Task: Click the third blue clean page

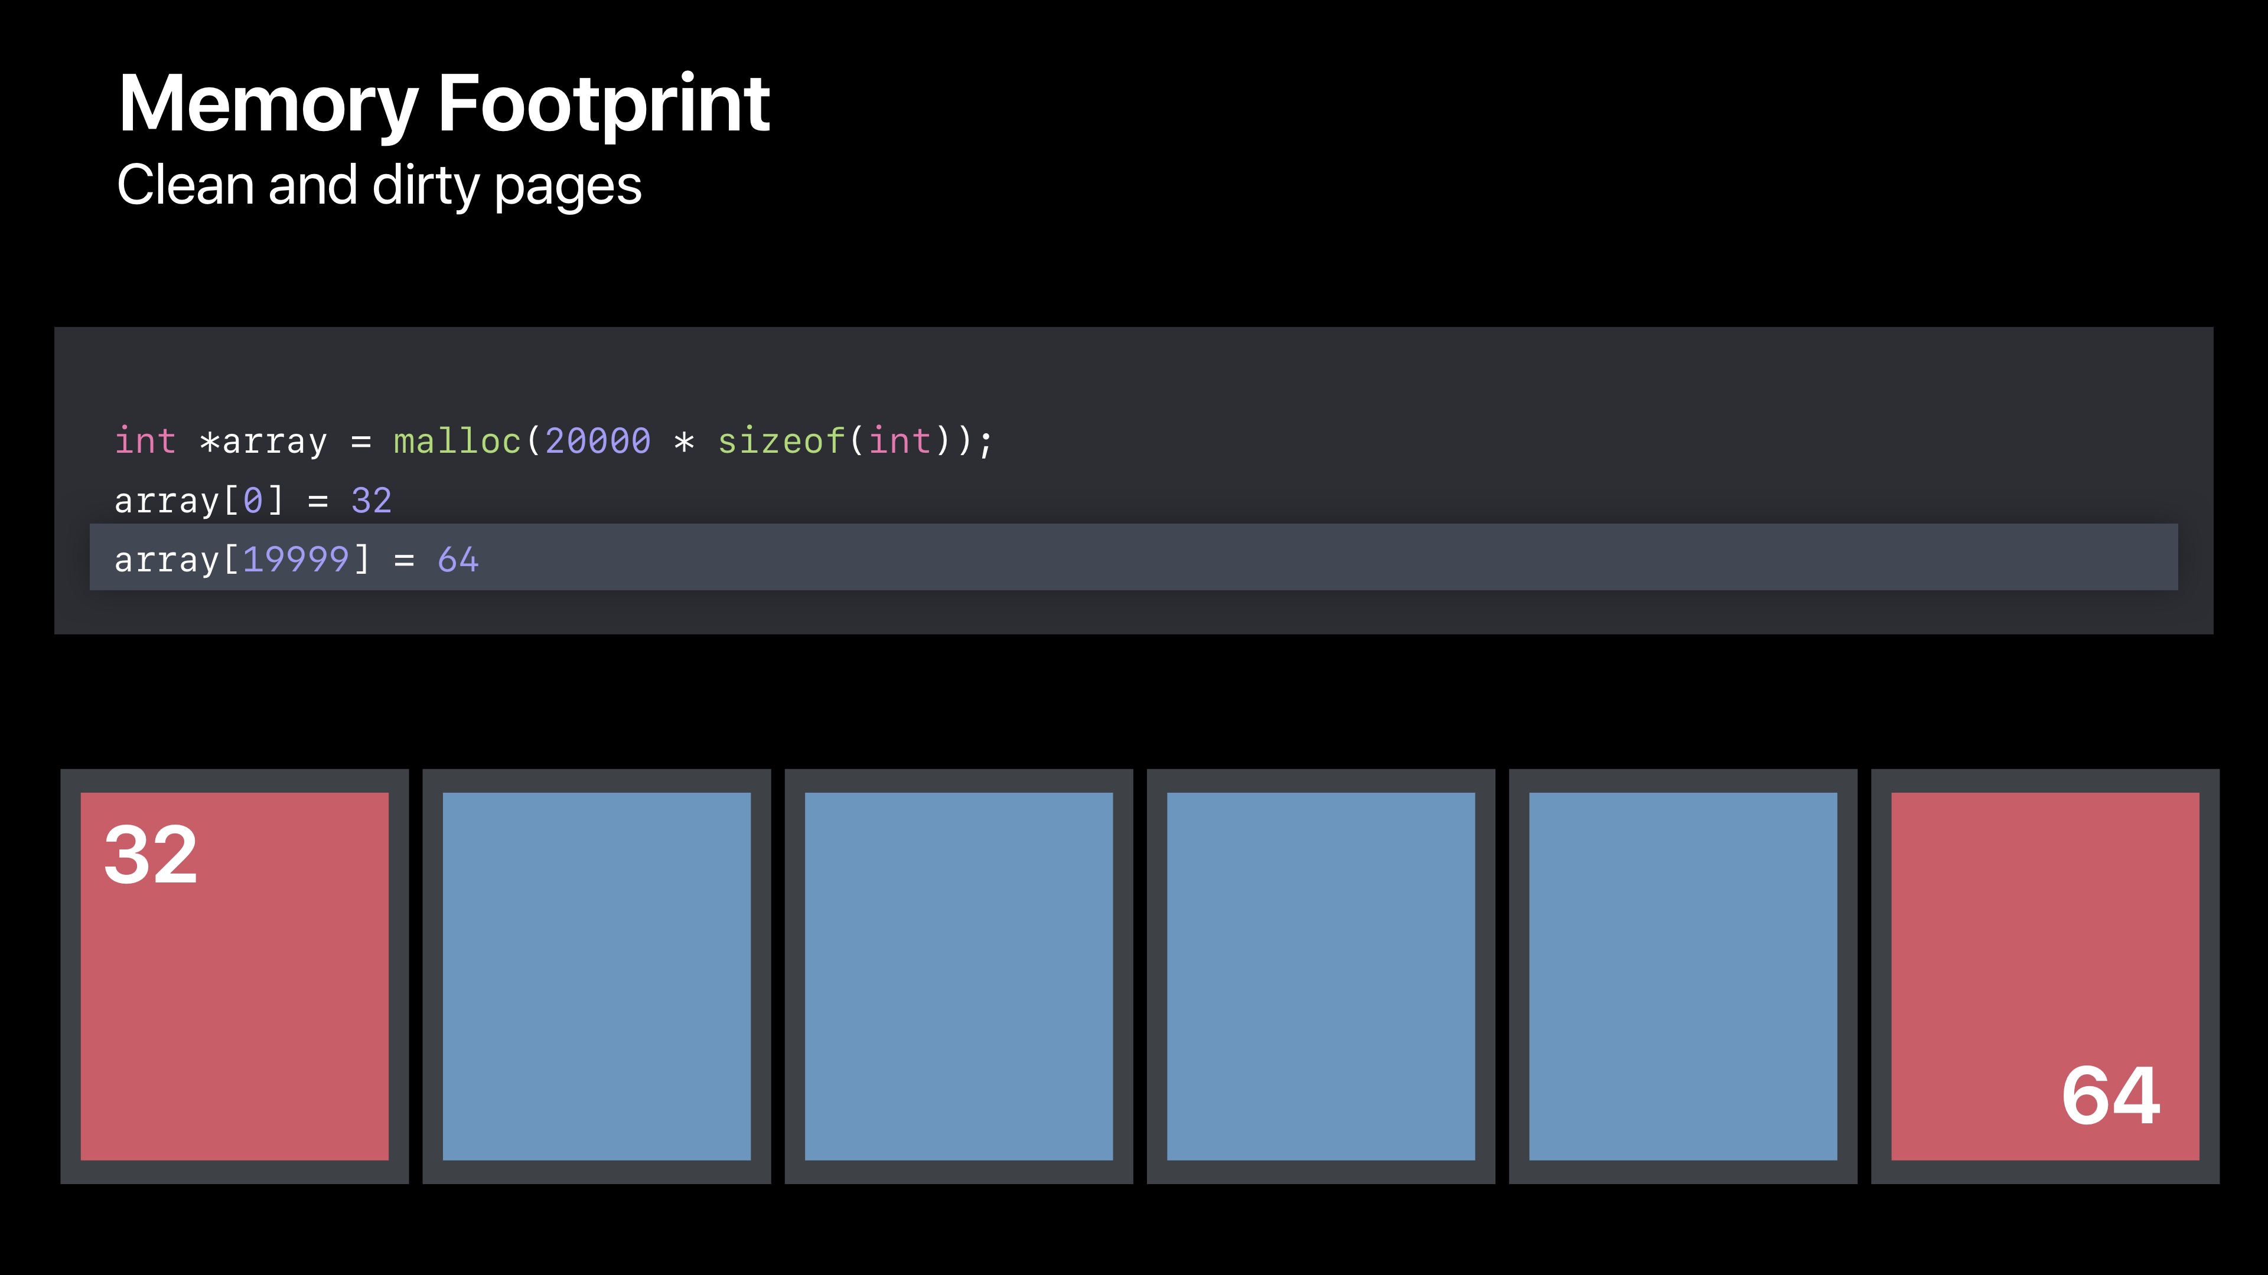Action: click(x=1321, y=976)
